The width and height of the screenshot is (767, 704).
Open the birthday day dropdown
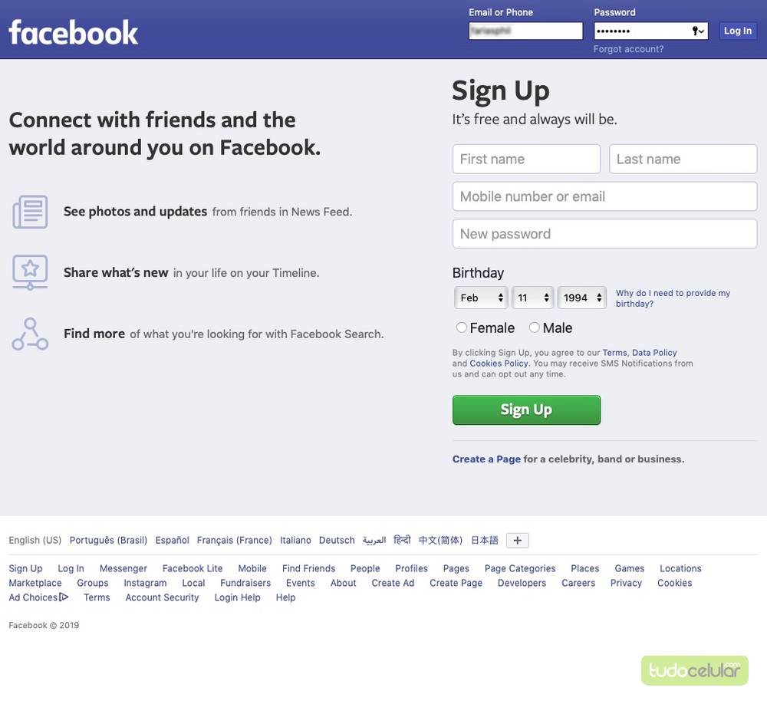pyautogui.click(x=532, y=298)
